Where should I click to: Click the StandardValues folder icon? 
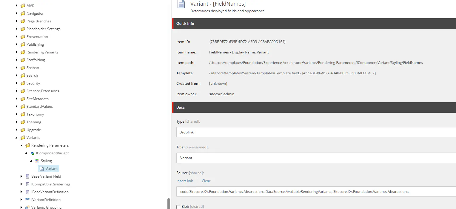(x=23, y=107)
